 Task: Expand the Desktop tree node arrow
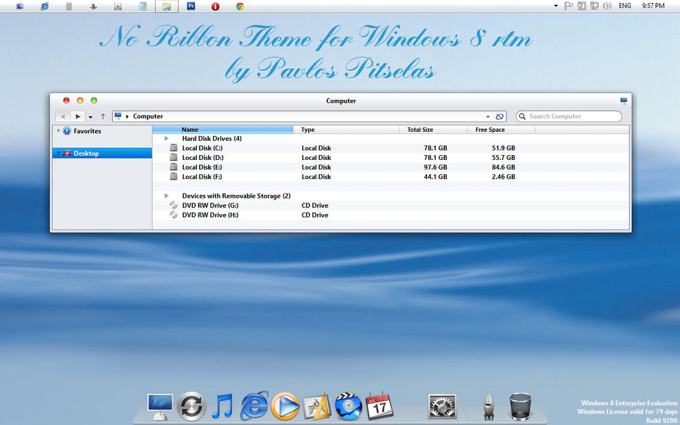coord(58,153)
